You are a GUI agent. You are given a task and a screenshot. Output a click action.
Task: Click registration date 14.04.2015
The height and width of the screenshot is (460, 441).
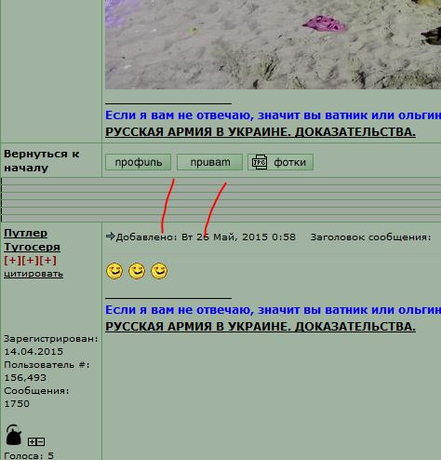(x=33, y=352)
